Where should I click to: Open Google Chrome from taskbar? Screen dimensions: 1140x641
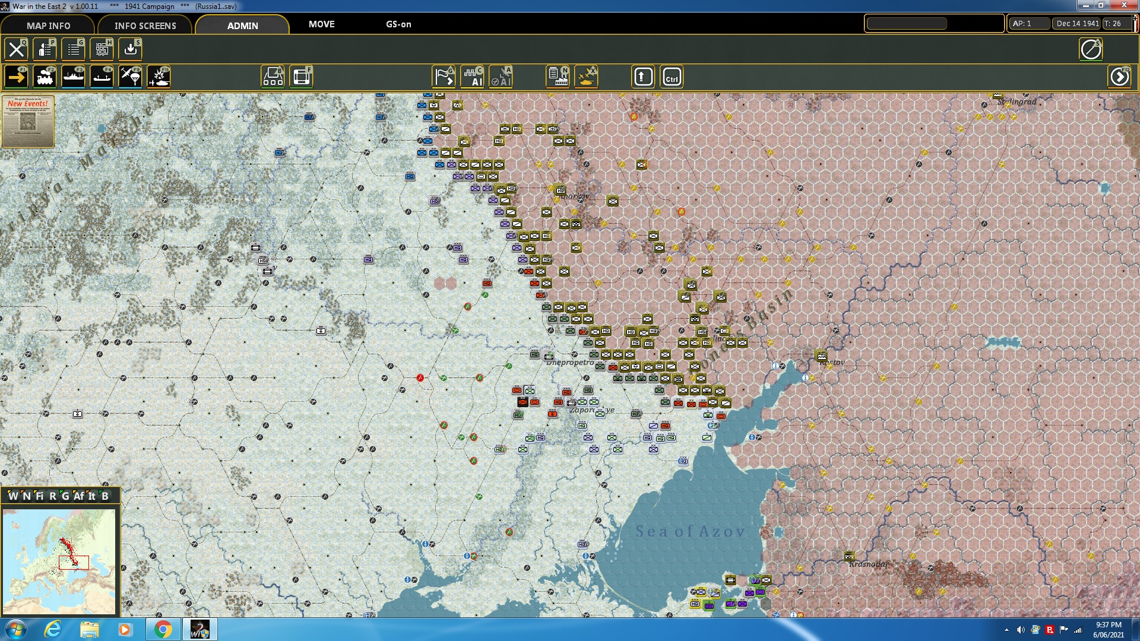pyautogui.click(x=163, y=629)
